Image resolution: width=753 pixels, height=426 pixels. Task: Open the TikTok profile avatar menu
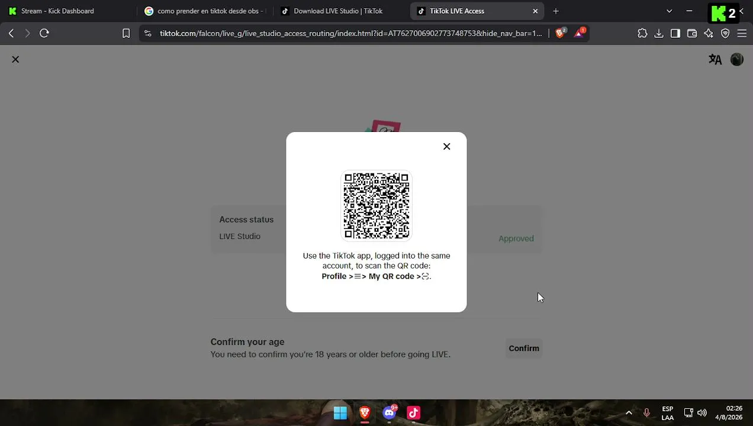[737, 59]
